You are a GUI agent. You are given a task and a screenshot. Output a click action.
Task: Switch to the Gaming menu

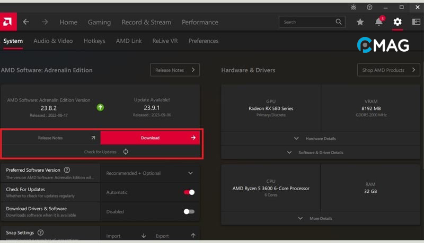99,22
